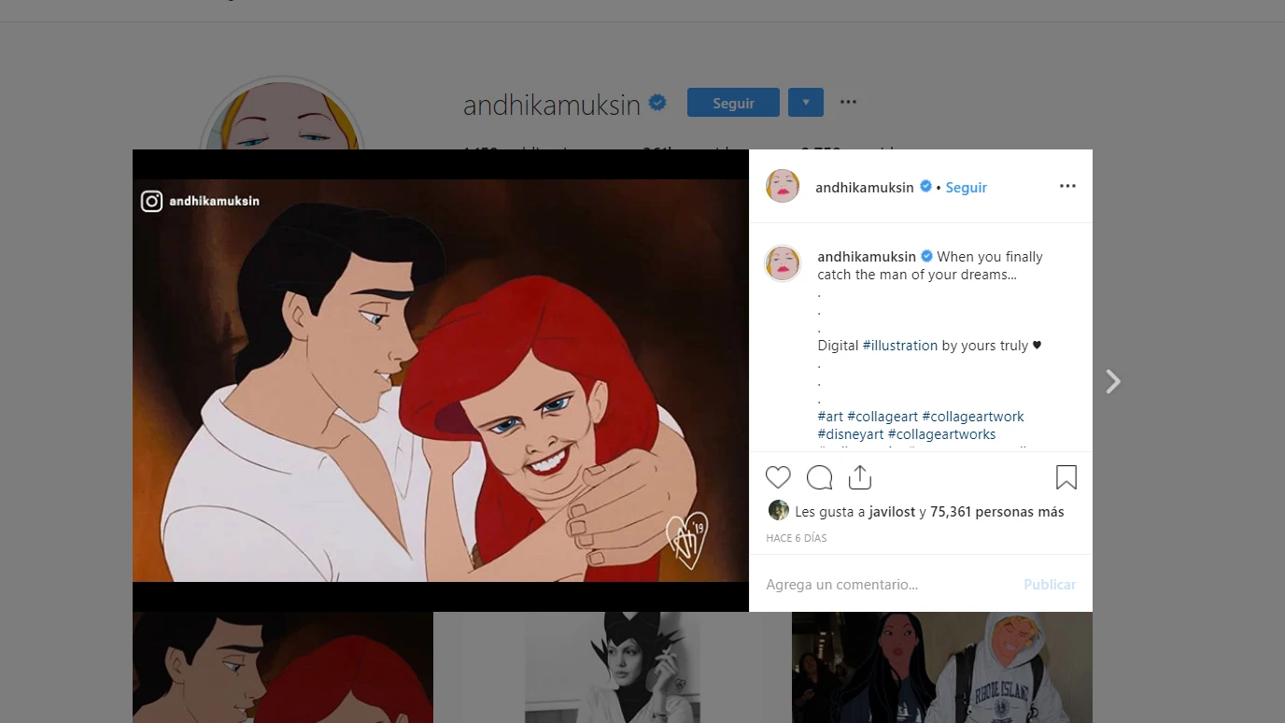Viewport: 1285px width, 723px height.
Task: Open post options three-dot menu in modal
Action: [1067, 187]
